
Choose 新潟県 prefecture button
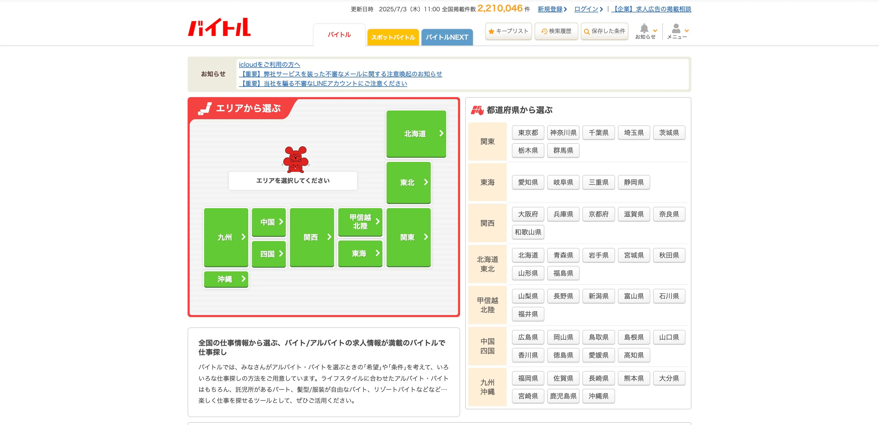point(599,296)
